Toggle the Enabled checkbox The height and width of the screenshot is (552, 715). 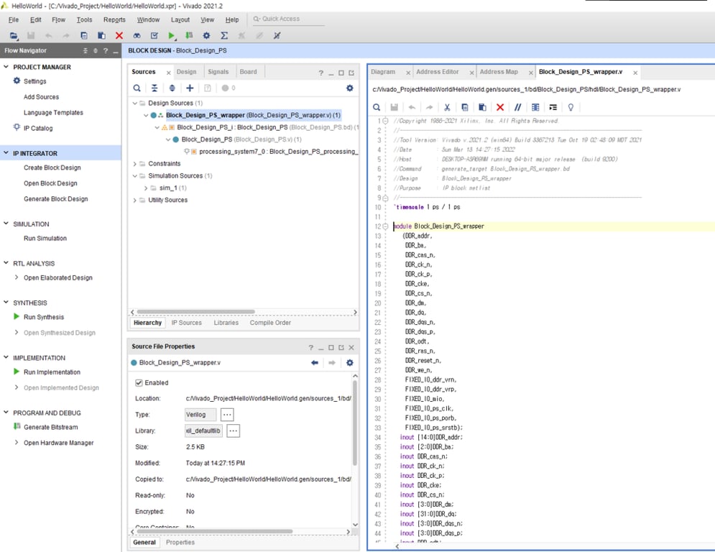[x=139, y=383]
